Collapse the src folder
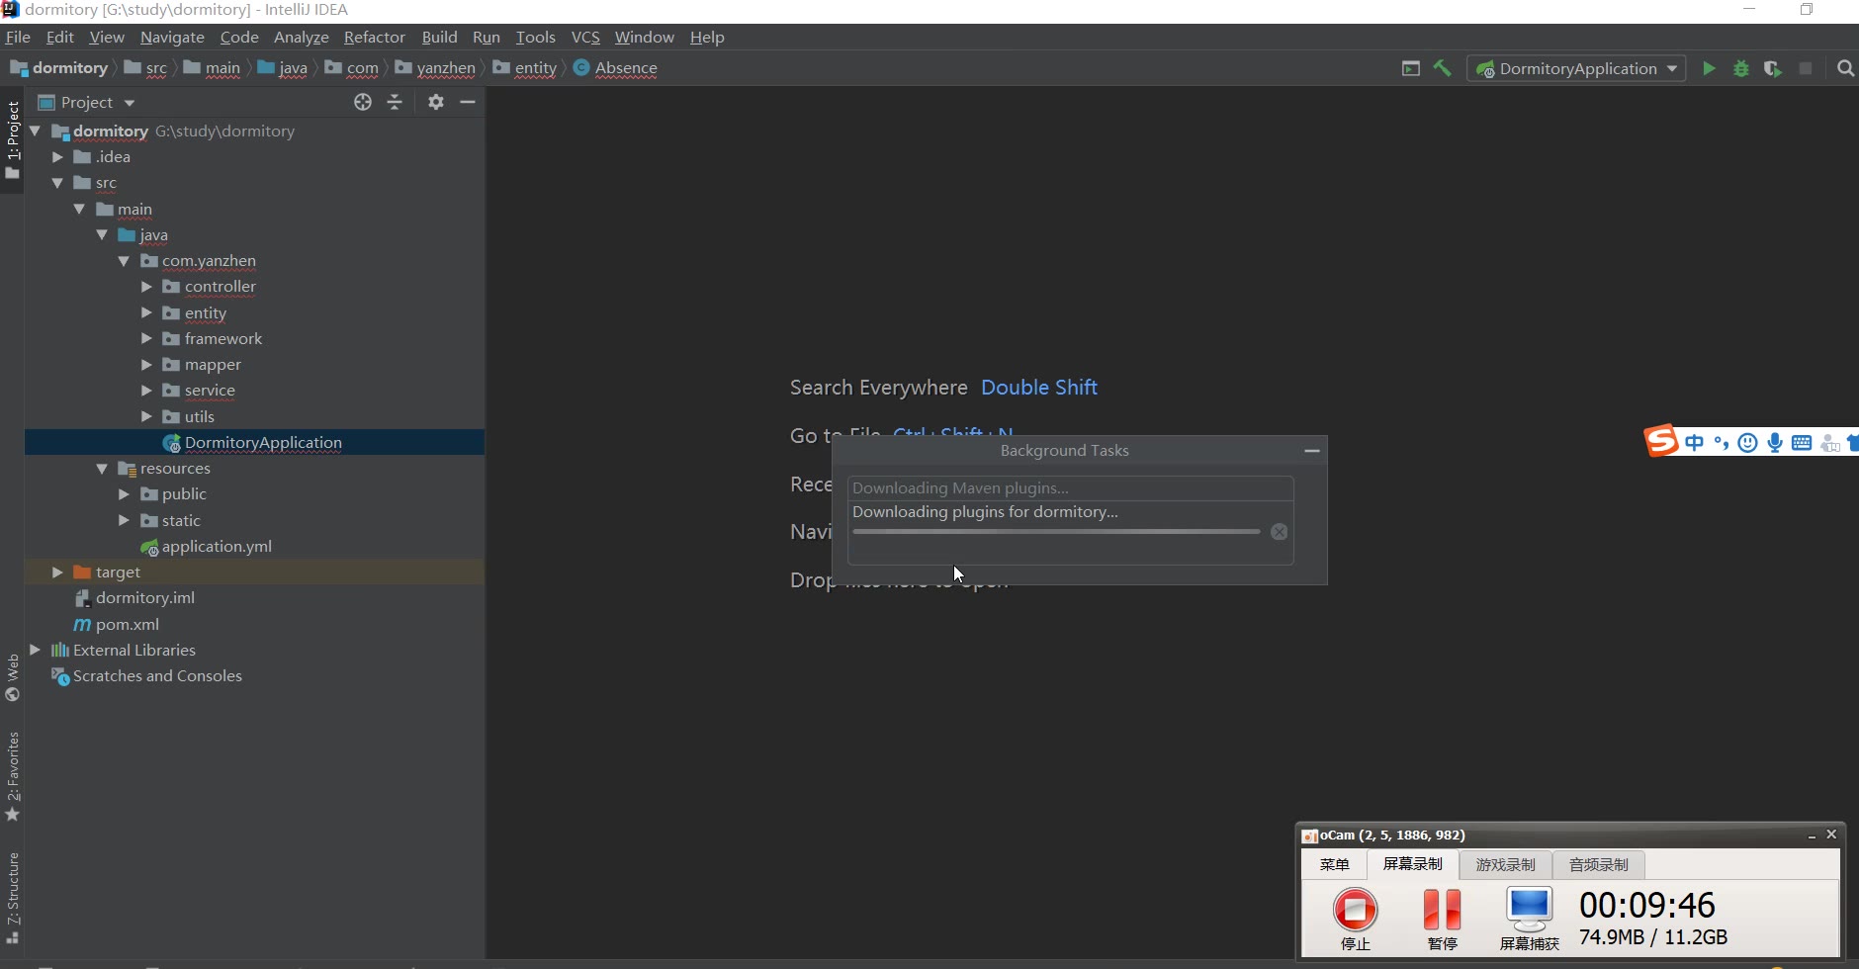The image size is (1859, 969). 57,183
